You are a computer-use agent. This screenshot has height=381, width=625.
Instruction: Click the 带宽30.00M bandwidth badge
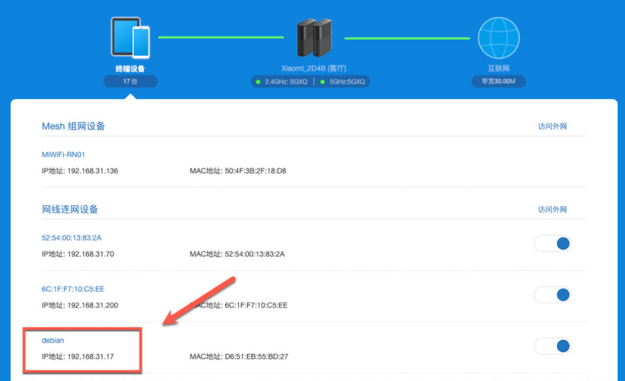pyautogui.click(x=498, y=81)
